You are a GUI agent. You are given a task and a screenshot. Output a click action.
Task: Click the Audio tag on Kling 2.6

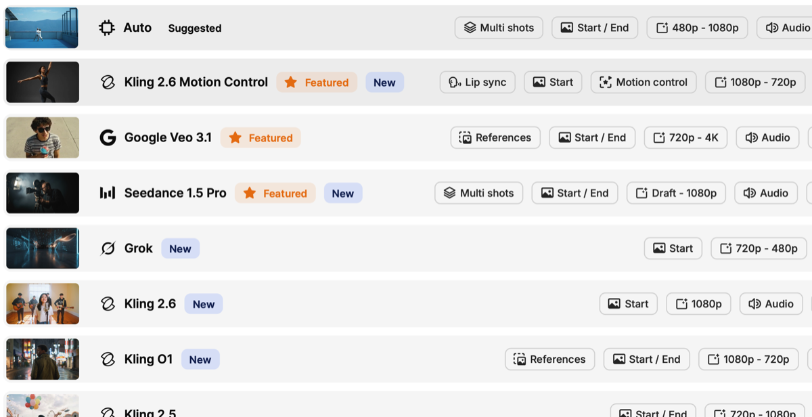click(x=771, y=304)
